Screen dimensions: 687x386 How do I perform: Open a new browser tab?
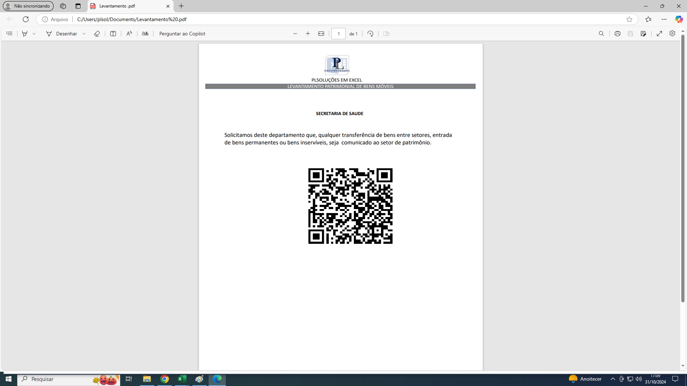click(x=181, y=6)
